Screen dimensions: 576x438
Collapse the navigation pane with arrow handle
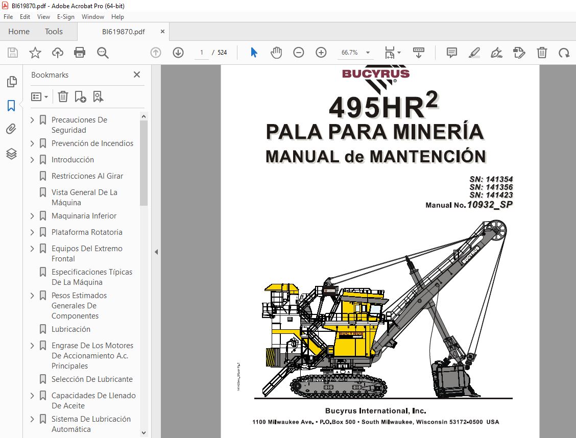(x=156, y=252)
